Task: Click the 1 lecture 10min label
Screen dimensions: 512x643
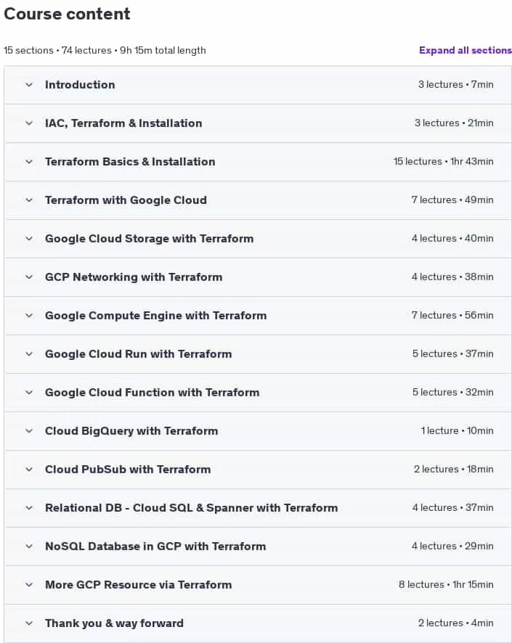Action: coord(457,430)
